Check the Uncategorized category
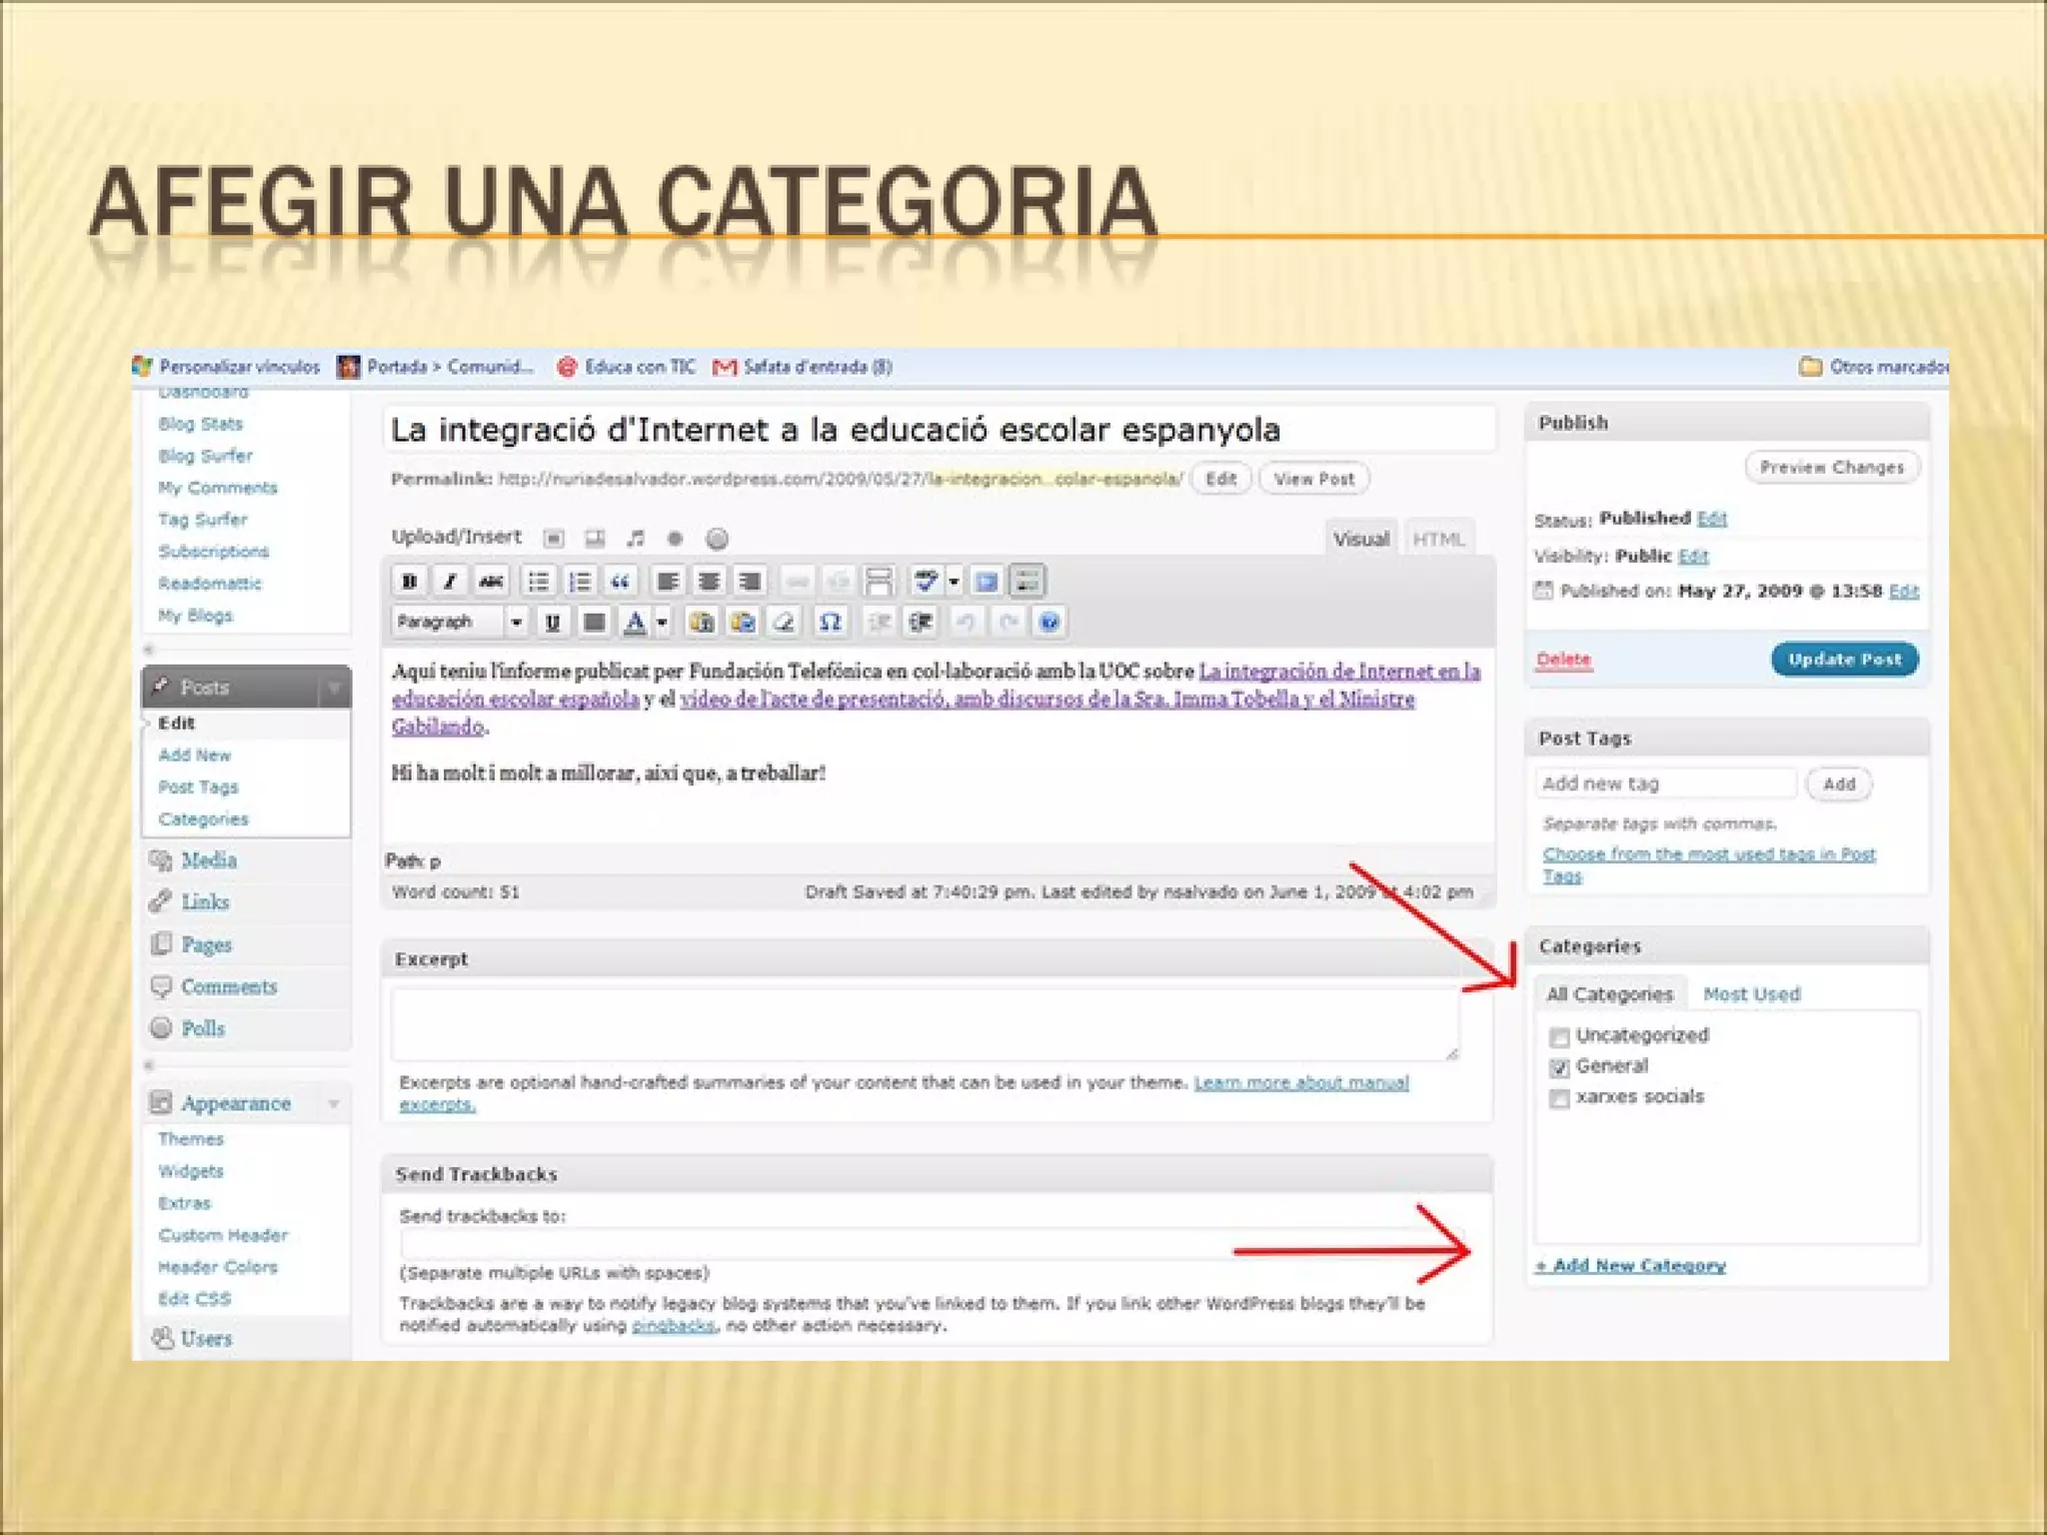This screenshot has width=2047, height=1535. pyautogui.click(x=1559, y=1036)
